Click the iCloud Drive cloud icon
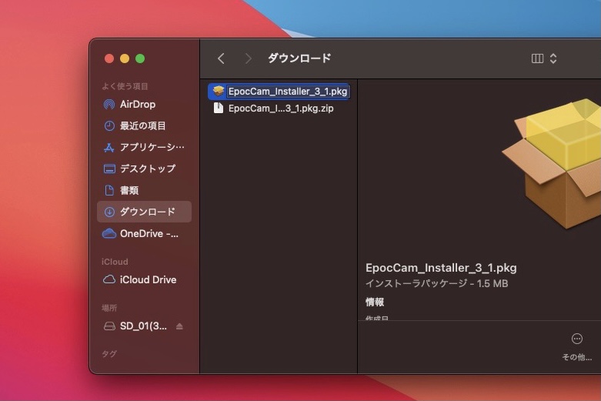Screen dimensions: 601x401 pos(109,279)
